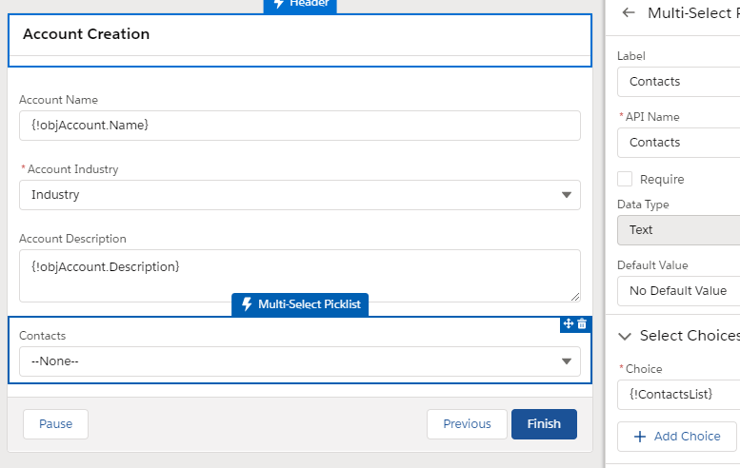
Task: Collapse the Select Choices section
Action: pos(625,336)
